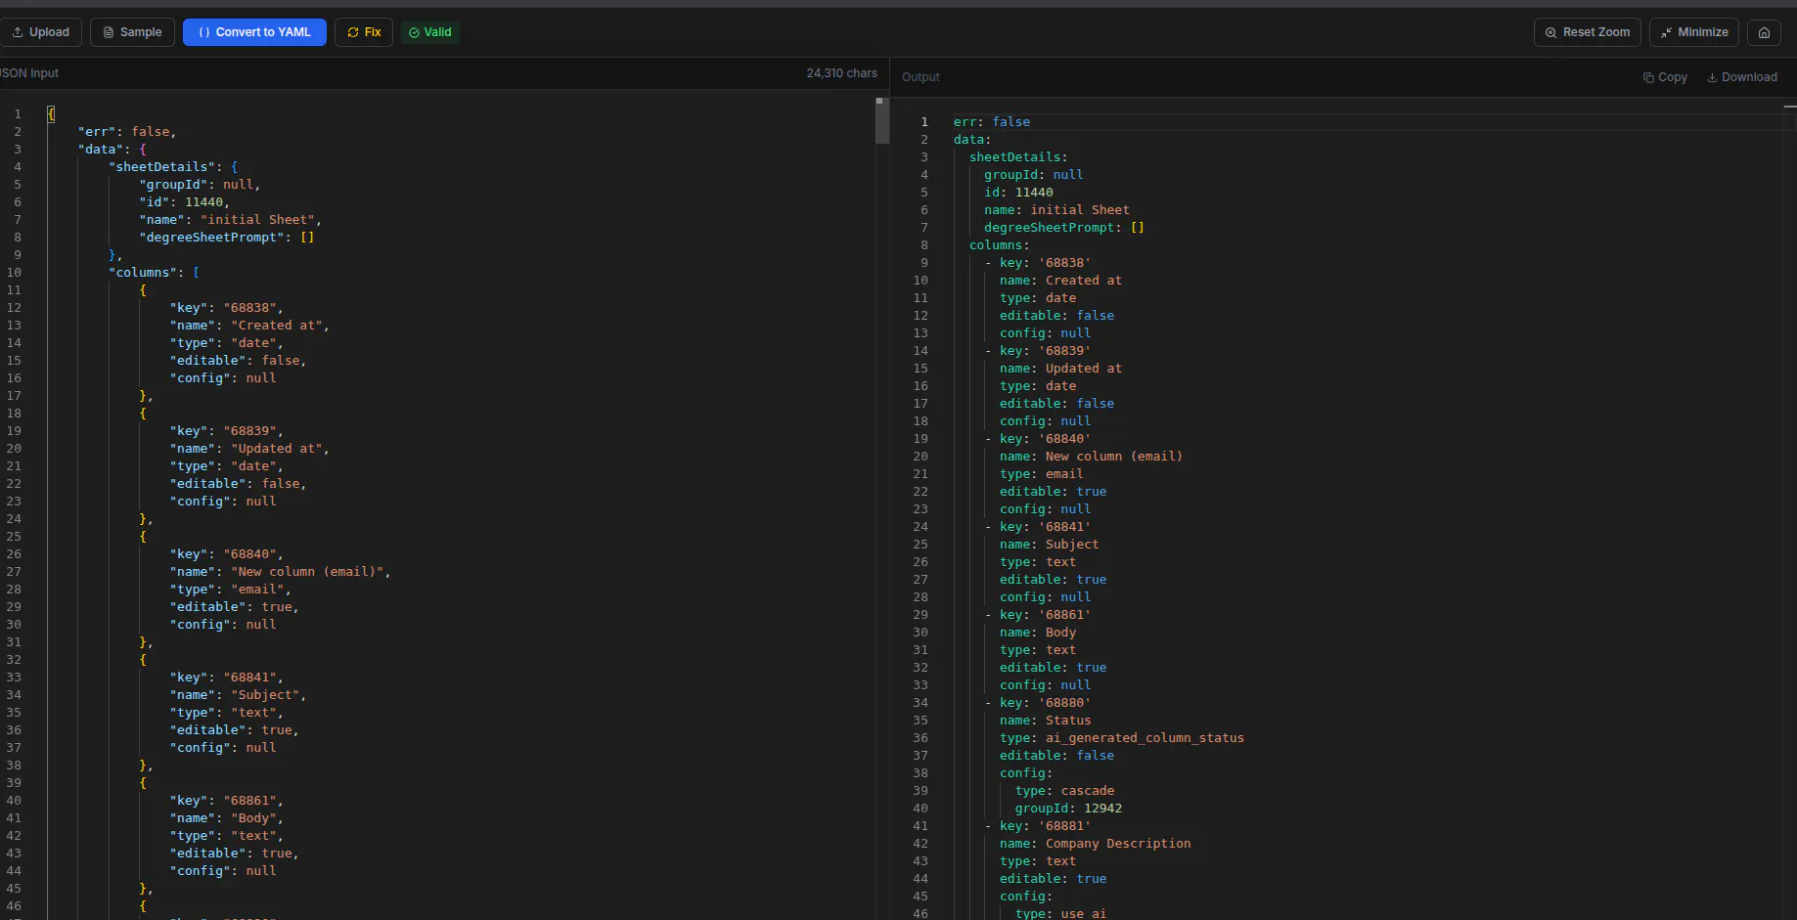This screenshot has width=1797, height=920.
Task: Click the Upload button
Action: point(40,32)
